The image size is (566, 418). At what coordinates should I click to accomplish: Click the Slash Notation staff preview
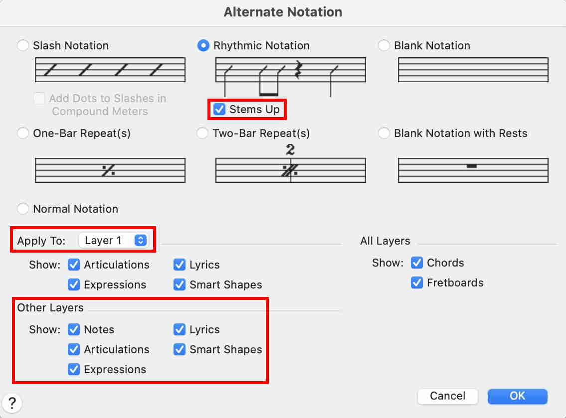pos(110,70)
